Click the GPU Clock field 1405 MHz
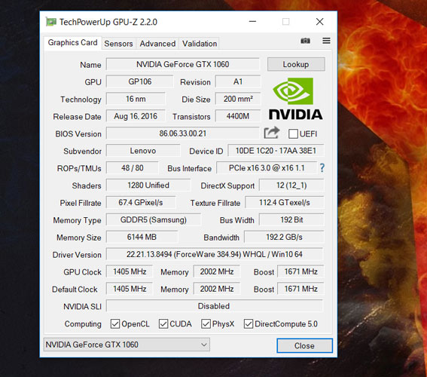Viewport: 427px width, 377px height. (130, 271)
